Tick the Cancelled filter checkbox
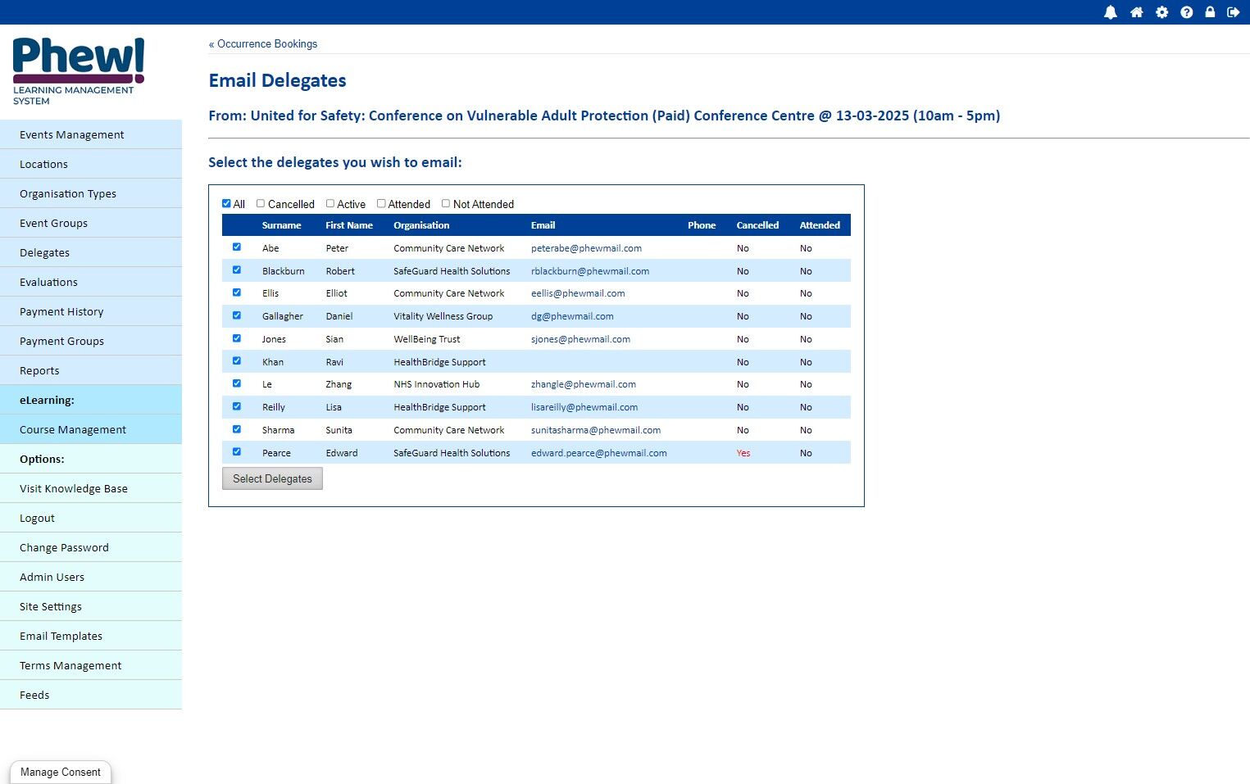Image resolution: width=1250 pixels, height=784 pixels. (x=261, y=203)
